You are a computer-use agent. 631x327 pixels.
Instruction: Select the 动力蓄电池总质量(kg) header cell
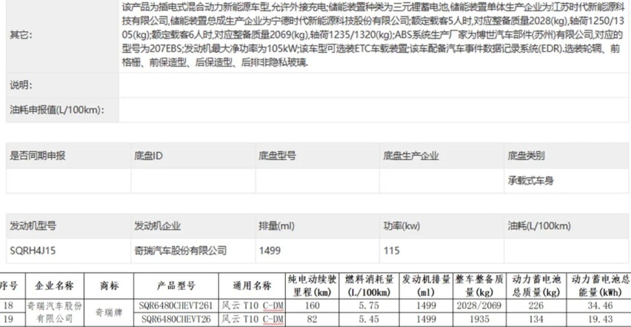pyautogui.click(x=536, y=286)
